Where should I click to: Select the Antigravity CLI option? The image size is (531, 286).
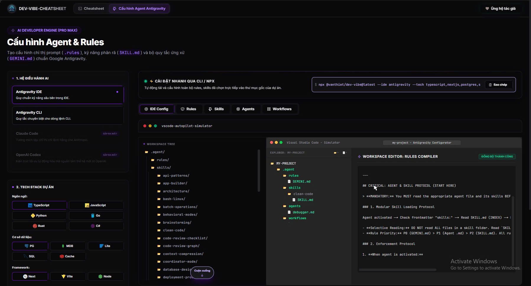[x=68, y=116]
